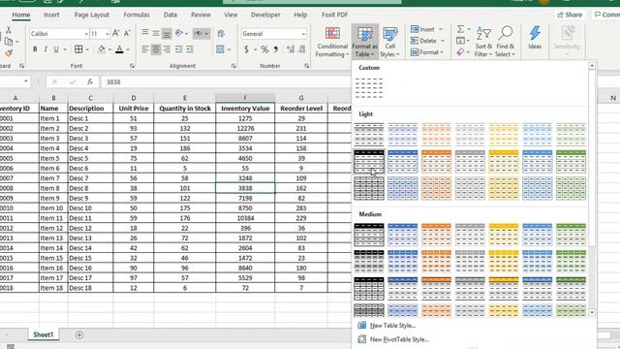This screenshot has width=620, height=349.
Task: Select column F header
Action: click(245, 98)
